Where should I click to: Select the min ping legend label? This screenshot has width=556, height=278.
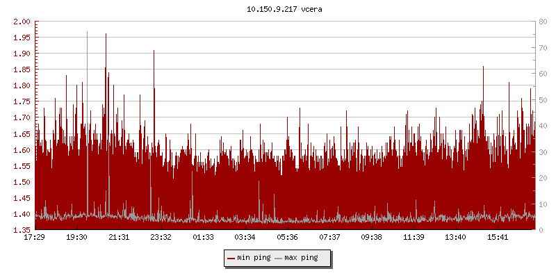click(253, 258)
